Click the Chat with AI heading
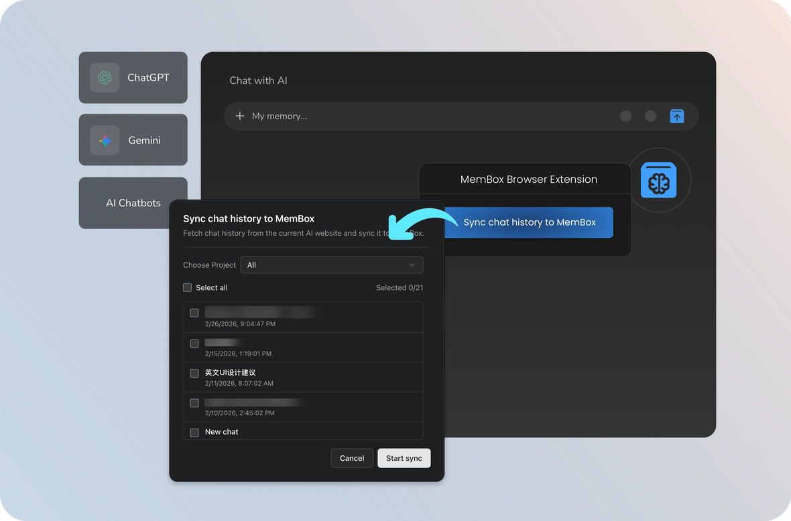Image resolution: width=791 pixels, height=521 pixels. (258, 80)
